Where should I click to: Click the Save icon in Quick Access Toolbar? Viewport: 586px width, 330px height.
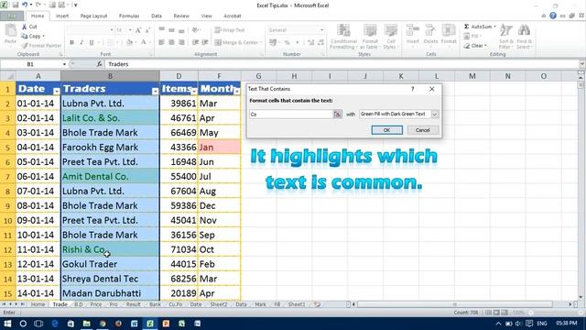pyautogui.click(x=16, y=5)
